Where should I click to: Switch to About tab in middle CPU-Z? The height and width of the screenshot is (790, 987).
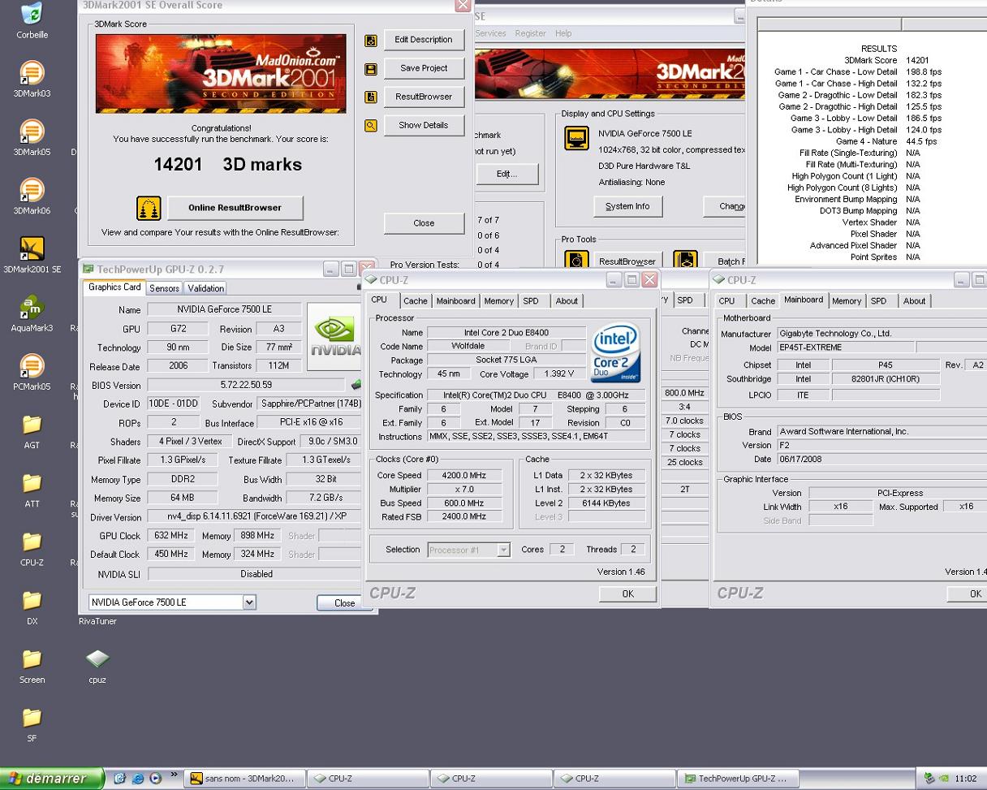point(567,301)
